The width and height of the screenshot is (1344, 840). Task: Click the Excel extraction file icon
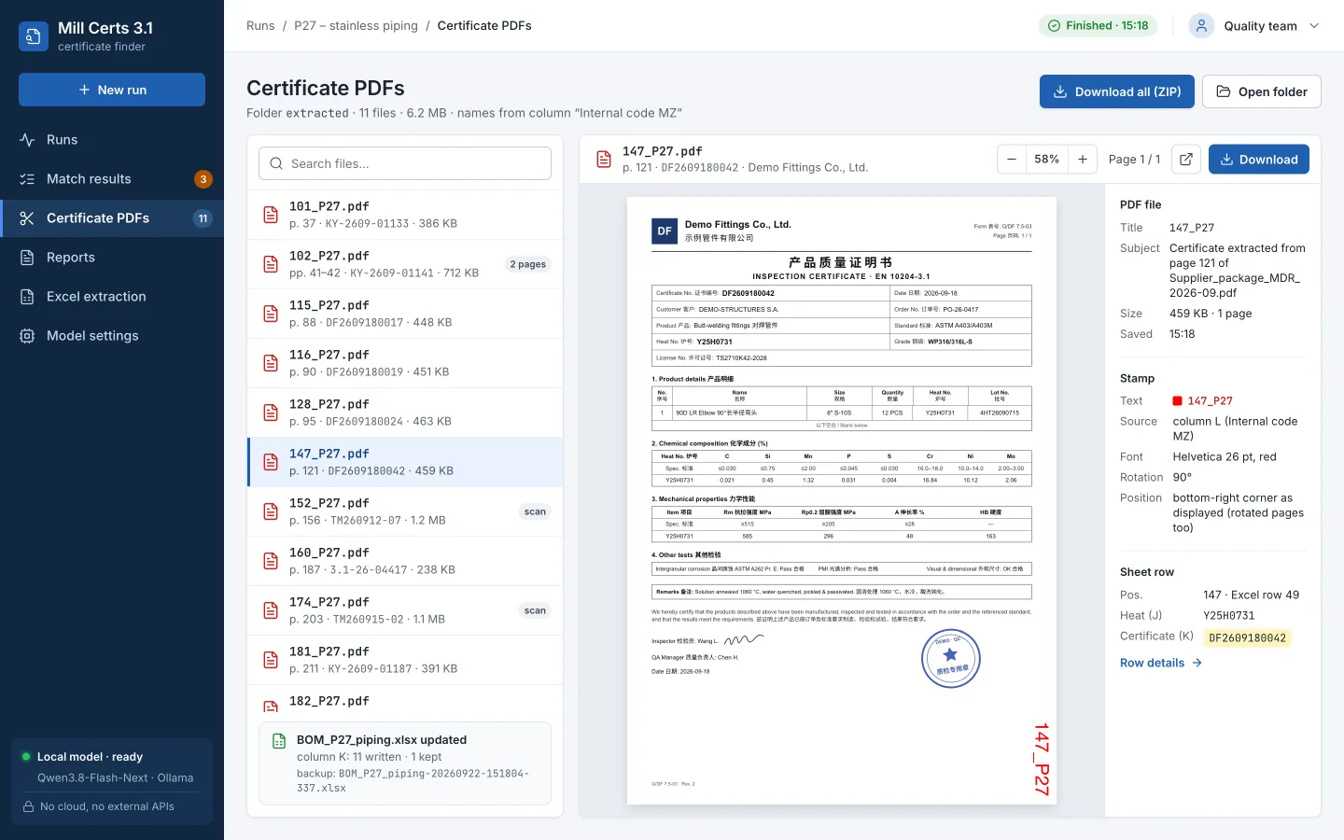[x=27, y=297]
